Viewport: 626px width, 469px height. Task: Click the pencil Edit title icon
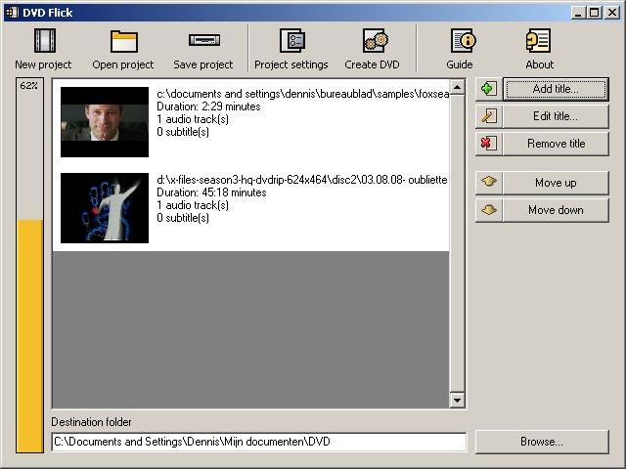click(489, 116)
